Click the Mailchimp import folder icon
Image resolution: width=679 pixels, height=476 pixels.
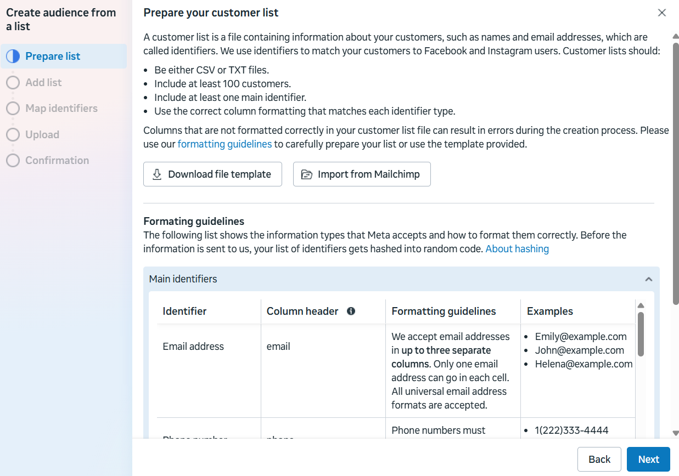click(x=307, y=174)
